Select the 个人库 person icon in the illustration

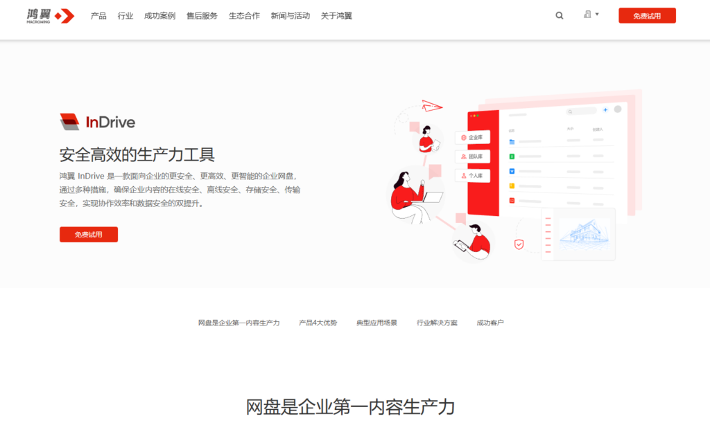click(464, 175)
